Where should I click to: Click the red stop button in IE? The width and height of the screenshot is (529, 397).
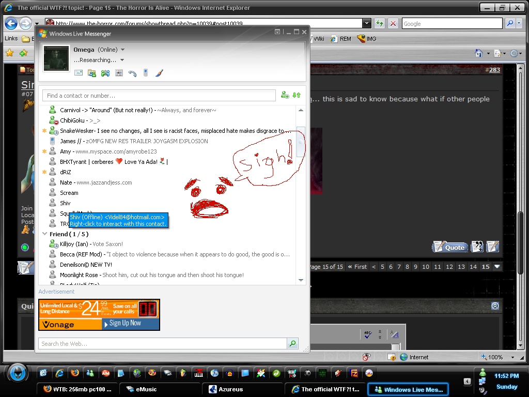tap(393, 23)
